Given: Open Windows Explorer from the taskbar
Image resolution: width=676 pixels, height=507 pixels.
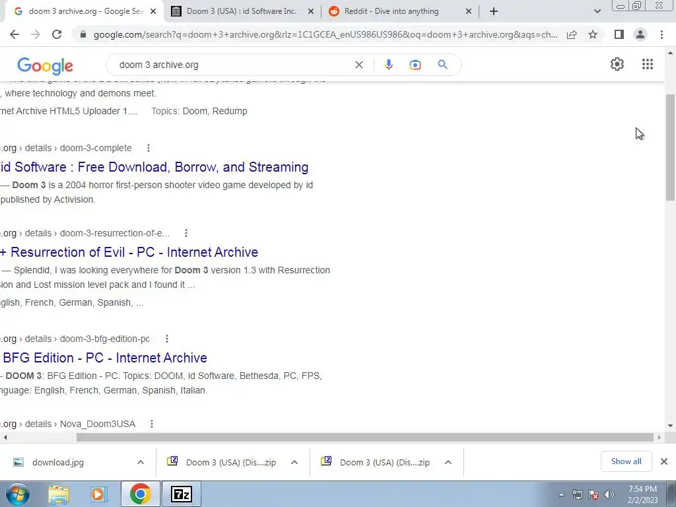Looking at the screenshot, I should coord(59,494).
